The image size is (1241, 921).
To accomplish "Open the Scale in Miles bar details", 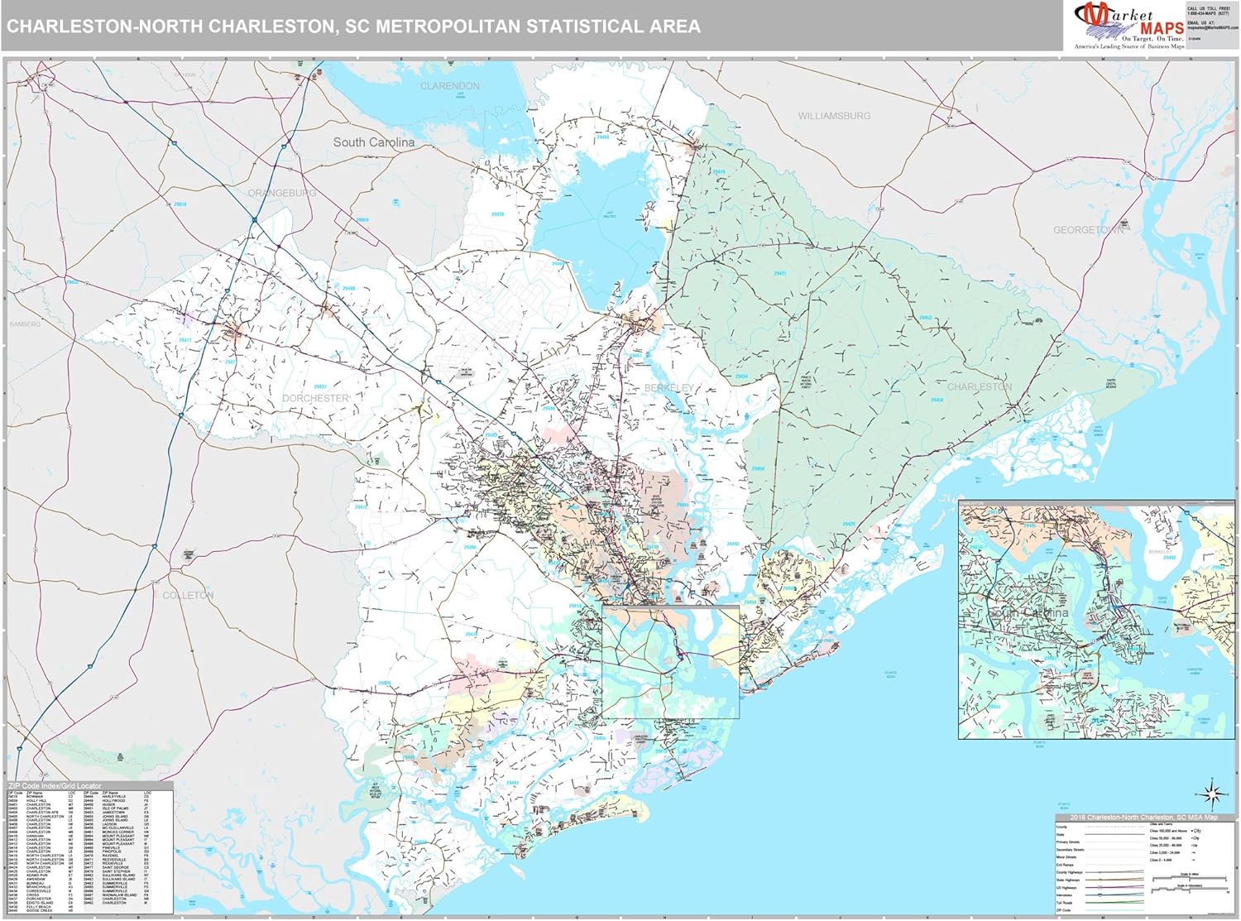I will pyautogui.click(x=1191, y=878).
